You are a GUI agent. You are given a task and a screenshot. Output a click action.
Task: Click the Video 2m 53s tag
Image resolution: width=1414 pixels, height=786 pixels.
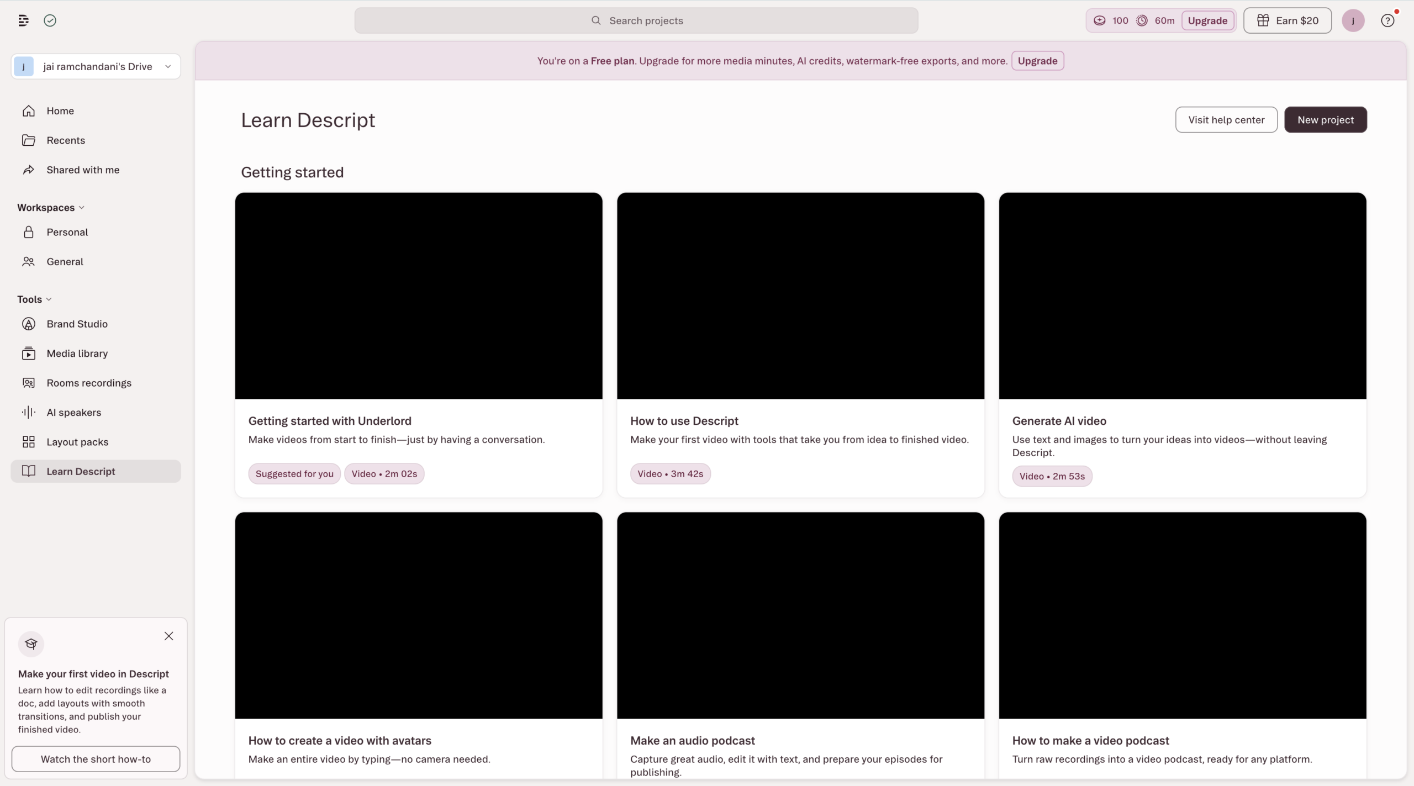tap(1052, 476)
